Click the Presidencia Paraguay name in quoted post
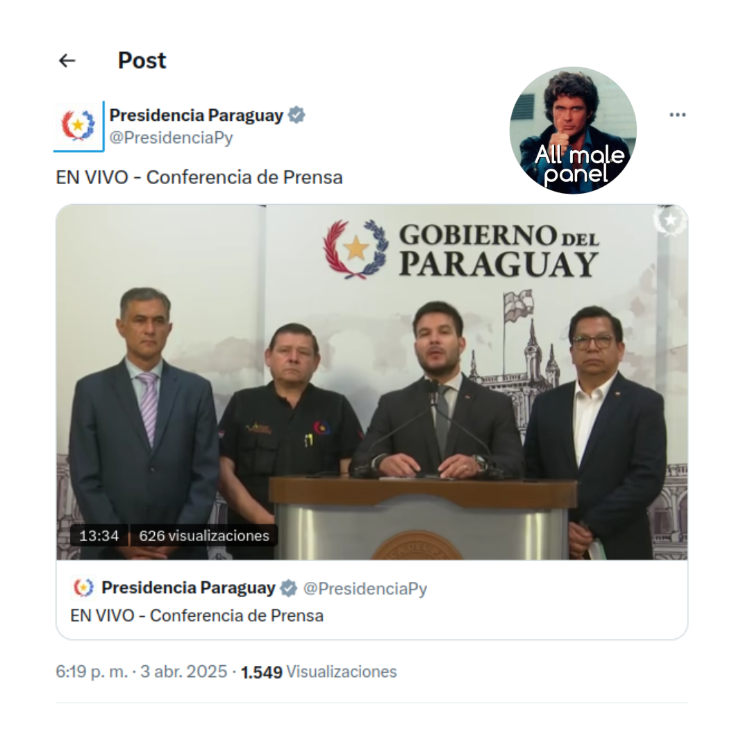This screenshot has width=750, height=750. click(188, 588)
